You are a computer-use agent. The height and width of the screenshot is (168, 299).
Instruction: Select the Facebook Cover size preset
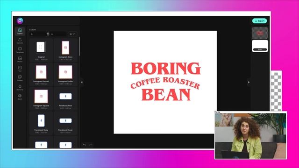coord(65,123)
